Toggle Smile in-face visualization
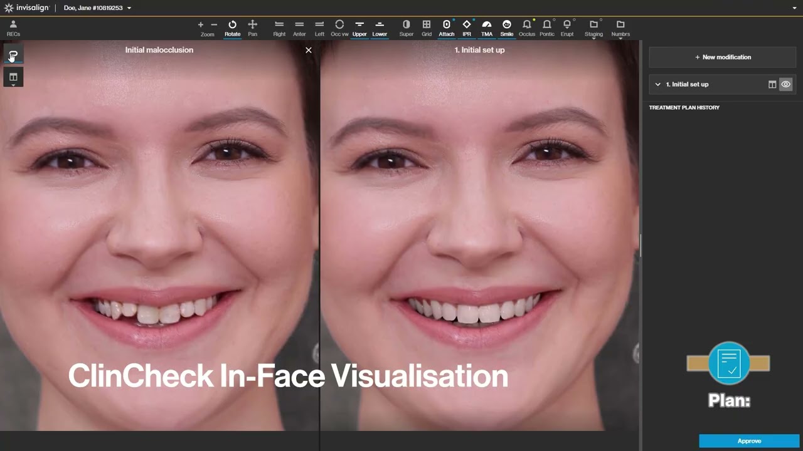 click(x=507, y=28)
